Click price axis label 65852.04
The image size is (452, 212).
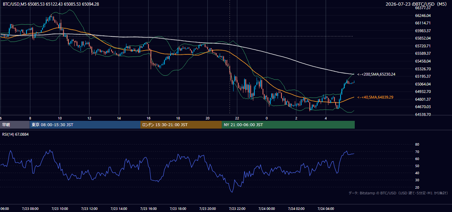(423, 38)
